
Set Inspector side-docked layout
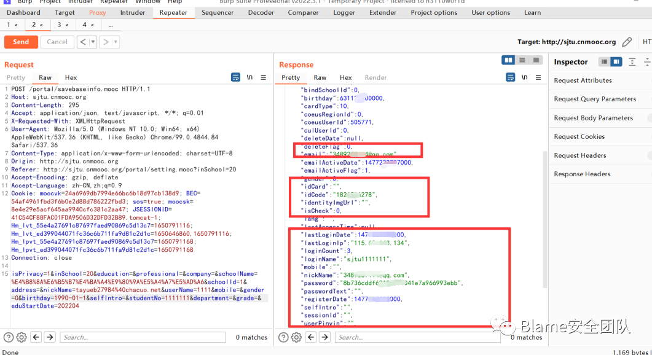click(616, 62)
